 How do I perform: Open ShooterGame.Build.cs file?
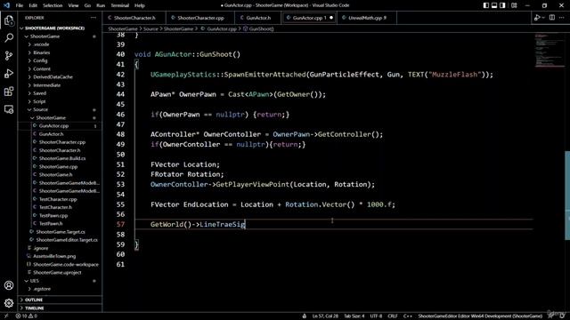pyautogui.click(x=62, y=158)
